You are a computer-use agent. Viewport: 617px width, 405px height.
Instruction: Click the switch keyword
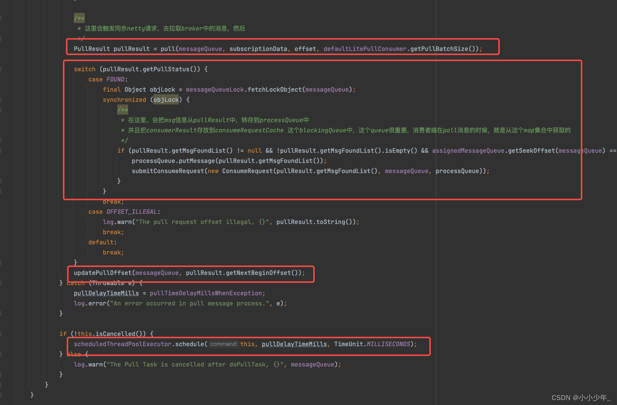(85, 69)
